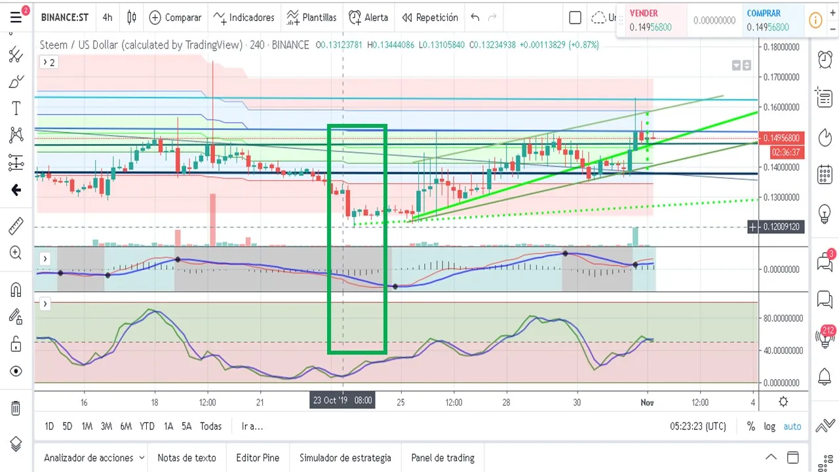
Task: Select the YTD date range
Action: 147,426
